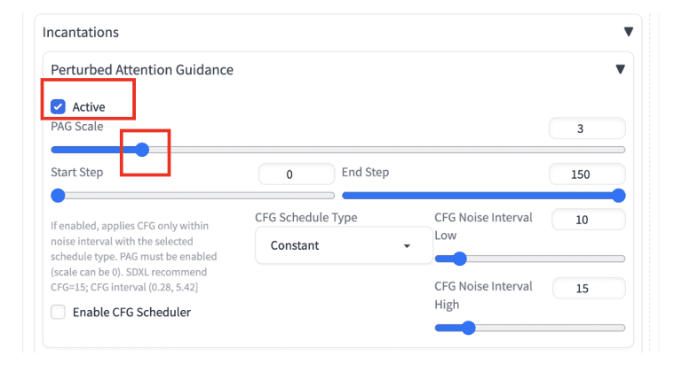The height and width of the screenshot is (372, 682).
Task: Click the Perturbed Attention Guidance heading
Action: pyautogui.click(x=142, y=69)
